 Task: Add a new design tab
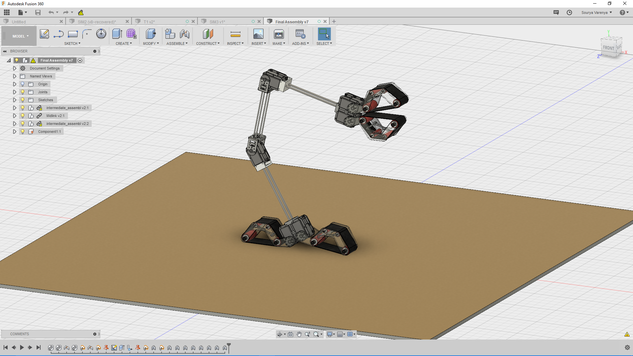tap(334, 21)
